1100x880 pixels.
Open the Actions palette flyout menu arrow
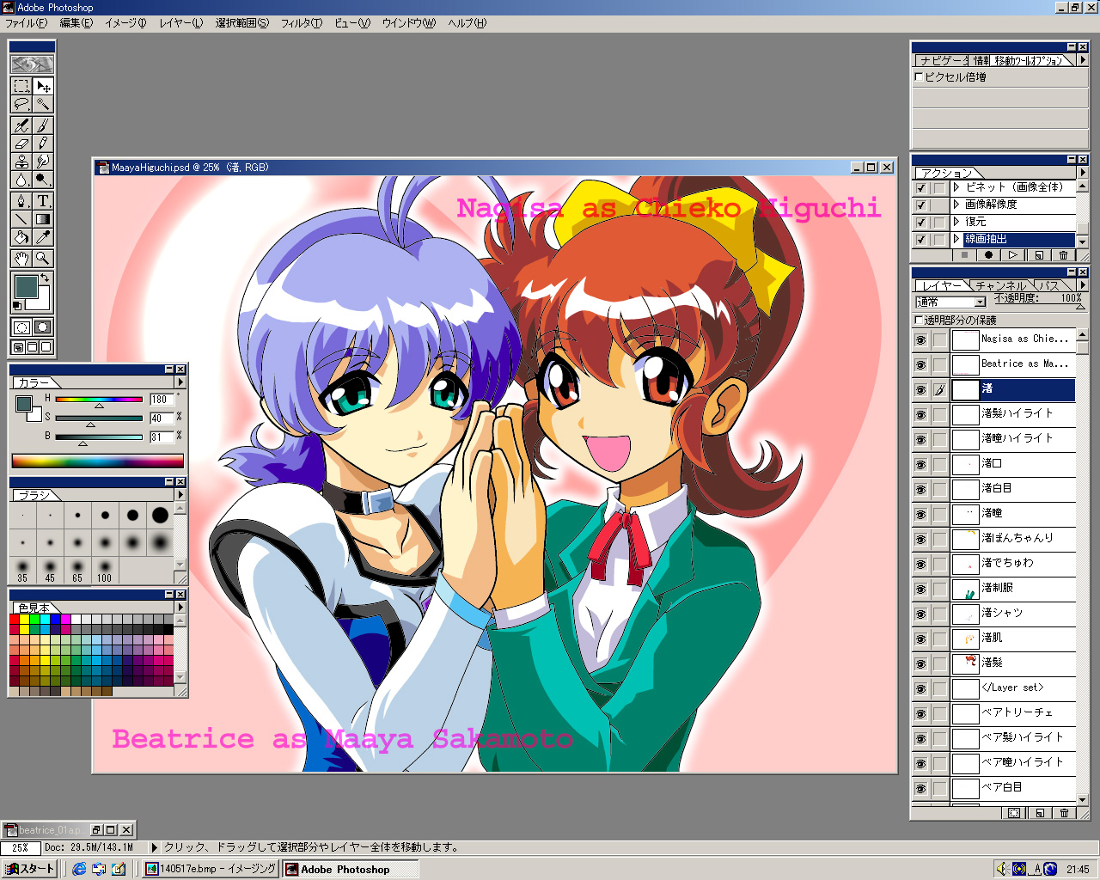[x=1083, y=172]
